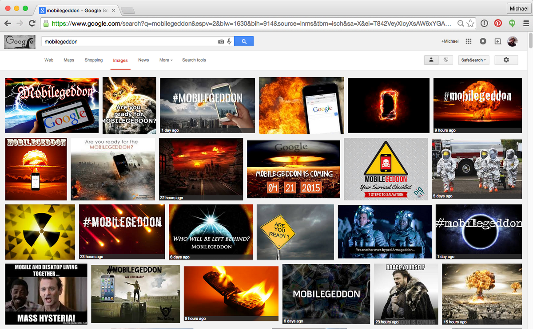Switch to Maps tab
Image resolution: width=533 pixels, height=329 pixels.
[69, 60]
